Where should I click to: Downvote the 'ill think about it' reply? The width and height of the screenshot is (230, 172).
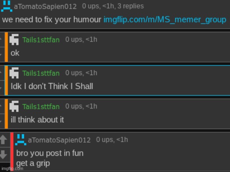click(x=1, y=121)
